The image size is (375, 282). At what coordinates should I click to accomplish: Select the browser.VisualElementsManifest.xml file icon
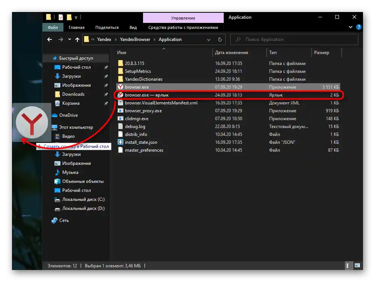[120, 103]
